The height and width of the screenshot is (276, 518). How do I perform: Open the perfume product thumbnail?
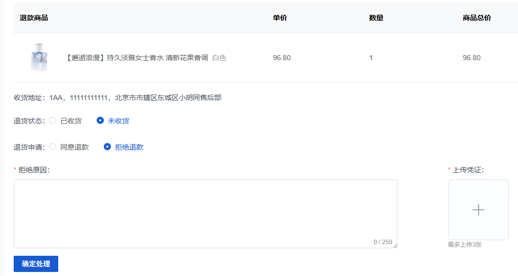tap(39, 58)
